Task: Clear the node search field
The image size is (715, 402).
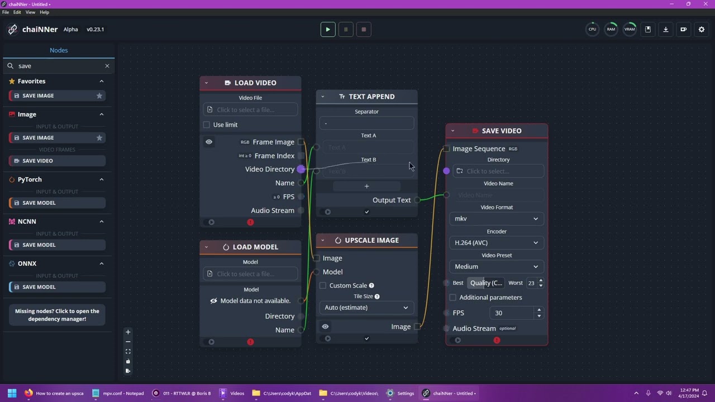Action: click(107, 66)
